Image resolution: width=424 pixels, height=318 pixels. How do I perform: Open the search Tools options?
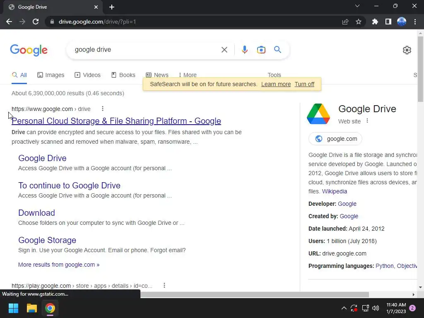pyautogui.click(x=274, y=75)
